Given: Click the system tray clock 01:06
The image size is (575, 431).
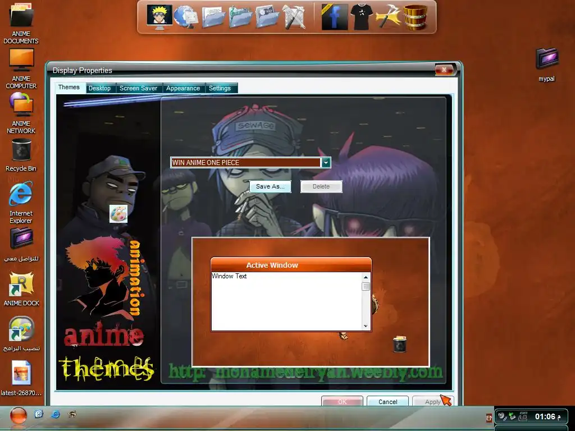Looking at the screenshot, I should (545, 416).
